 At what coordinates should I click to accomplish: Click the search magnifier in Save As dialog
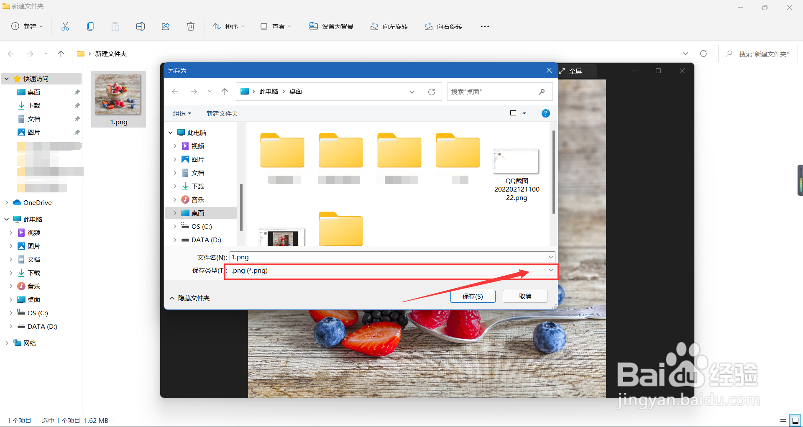[542, 92]
